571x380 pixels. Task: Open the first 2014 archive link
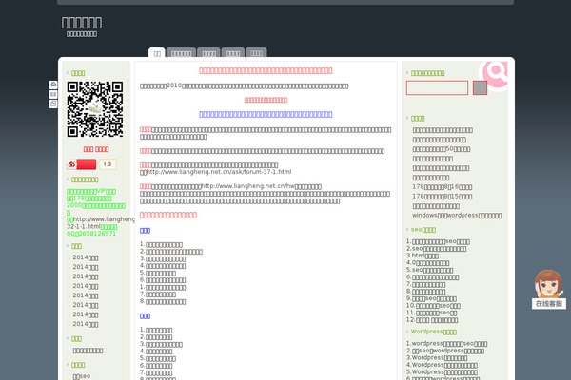coord(86,257)
